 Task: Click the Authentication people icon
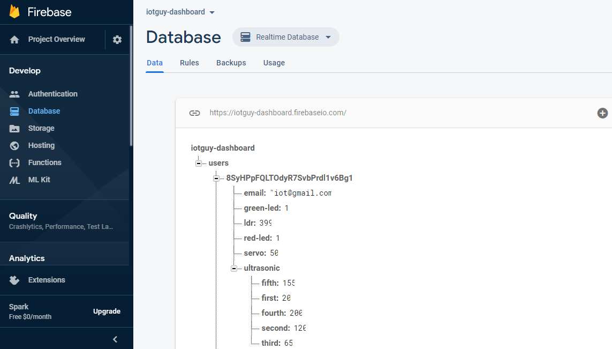tap(14, 94)
